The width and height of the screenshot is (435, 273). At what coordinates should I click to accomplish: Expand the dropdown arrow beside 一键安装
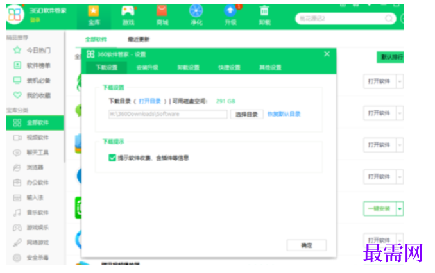pyautogui.click(x=400, y=209)
